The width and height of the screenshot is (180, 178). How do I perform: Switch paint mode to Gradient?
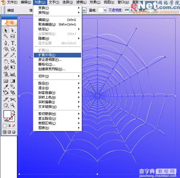click(9, 126)
